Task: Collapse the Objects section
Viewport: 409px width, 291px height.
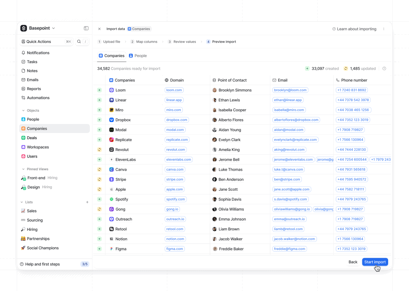Action: coord(23,111)
